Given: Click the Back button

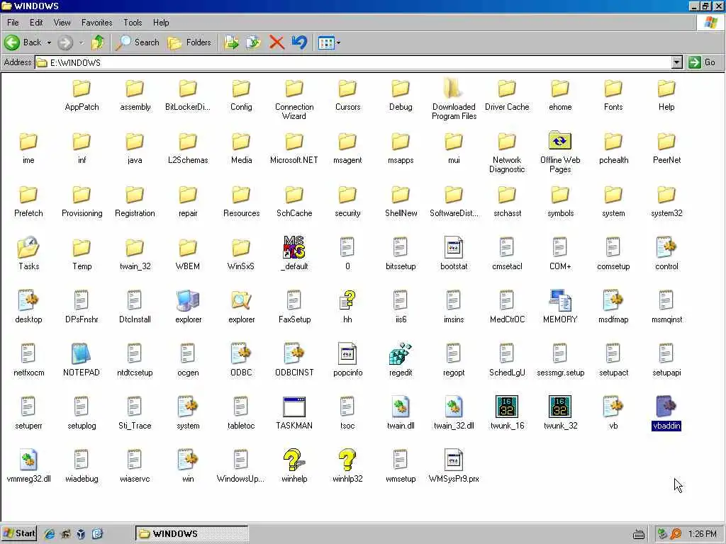Looking at the screenshot, I should pyautogui.click(x=23, y=42).
